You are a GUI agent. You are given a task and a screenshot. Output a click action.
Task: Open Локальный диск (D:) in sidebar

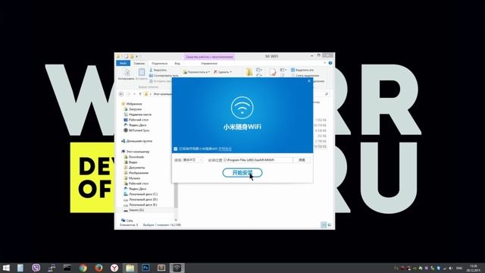[140, 199]
